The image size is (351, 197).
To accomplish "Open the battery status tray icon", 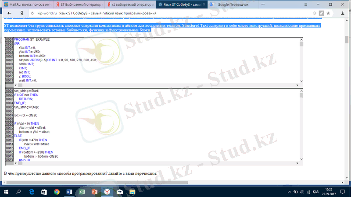I will click(295, 192).
